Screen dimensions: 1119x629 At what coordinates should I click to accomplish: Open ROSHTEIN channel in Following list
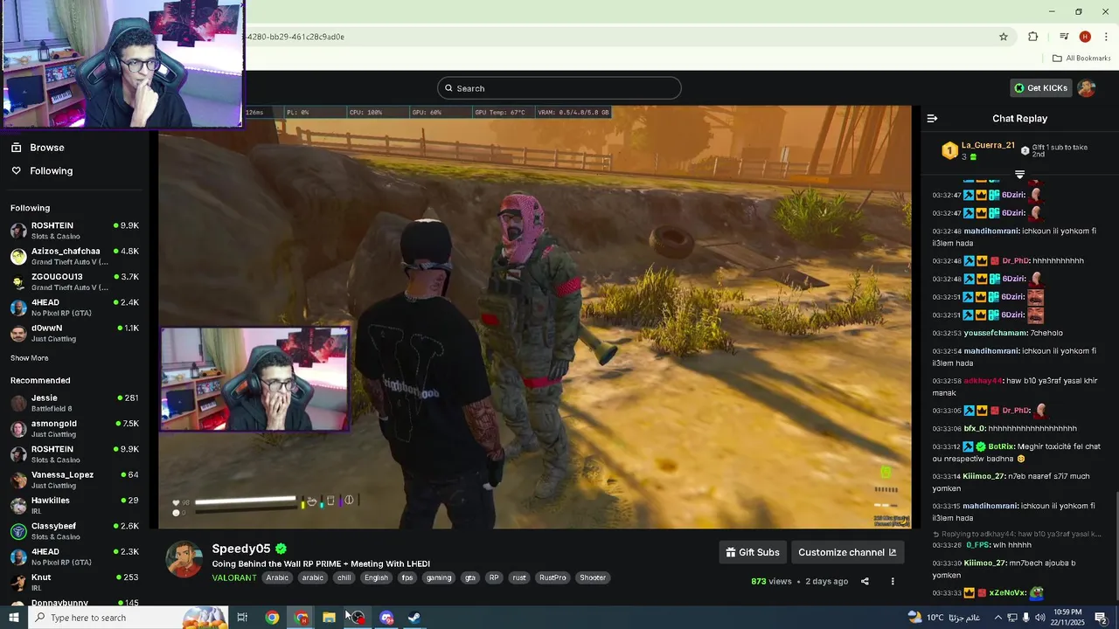pyautogui.click(x=74, y=231)
